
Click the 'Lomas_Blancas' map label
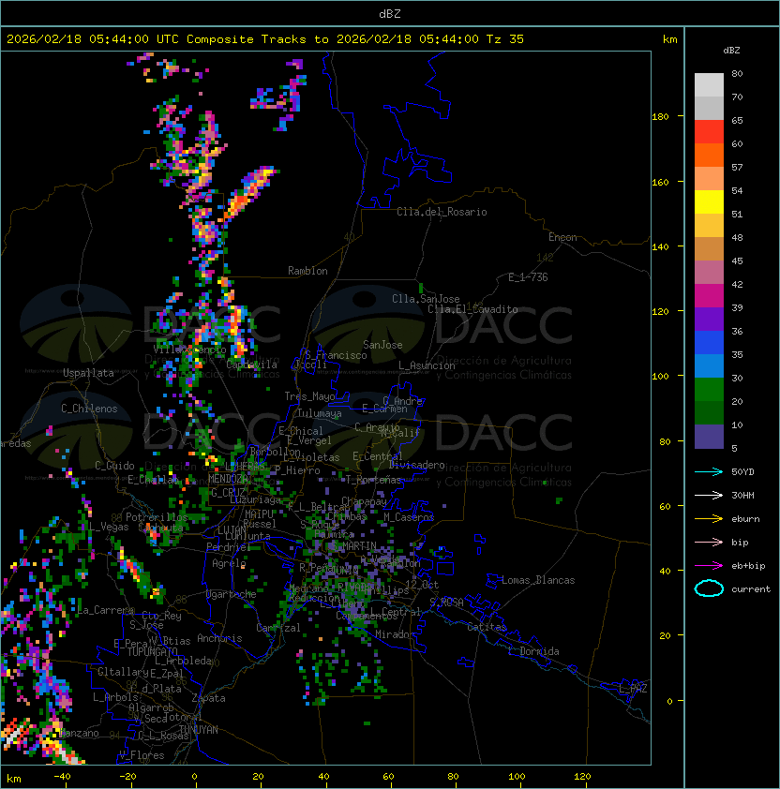point(538,580)
